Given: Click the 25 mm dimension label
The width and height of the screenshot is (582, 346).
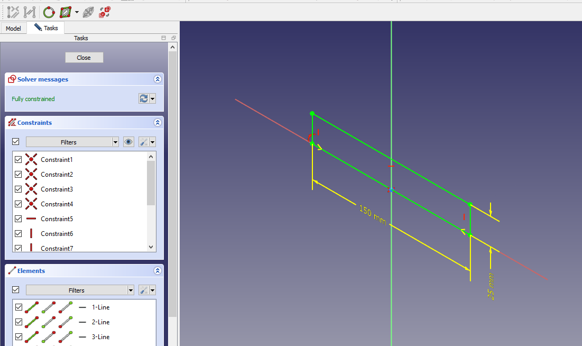Looking at the screenshot, I should pos(491,286).
